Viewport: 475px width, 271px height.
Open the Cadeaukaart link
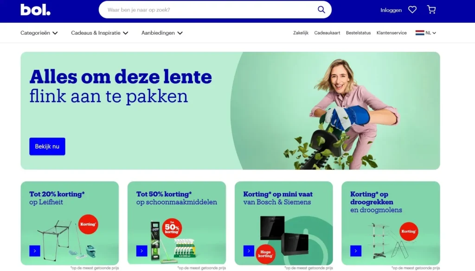327,33
